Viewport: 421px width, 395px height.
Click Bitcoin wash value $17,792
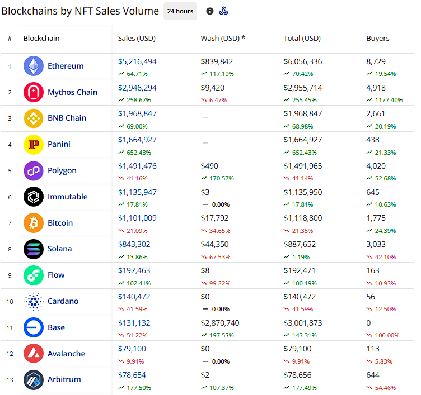(214, 218)
